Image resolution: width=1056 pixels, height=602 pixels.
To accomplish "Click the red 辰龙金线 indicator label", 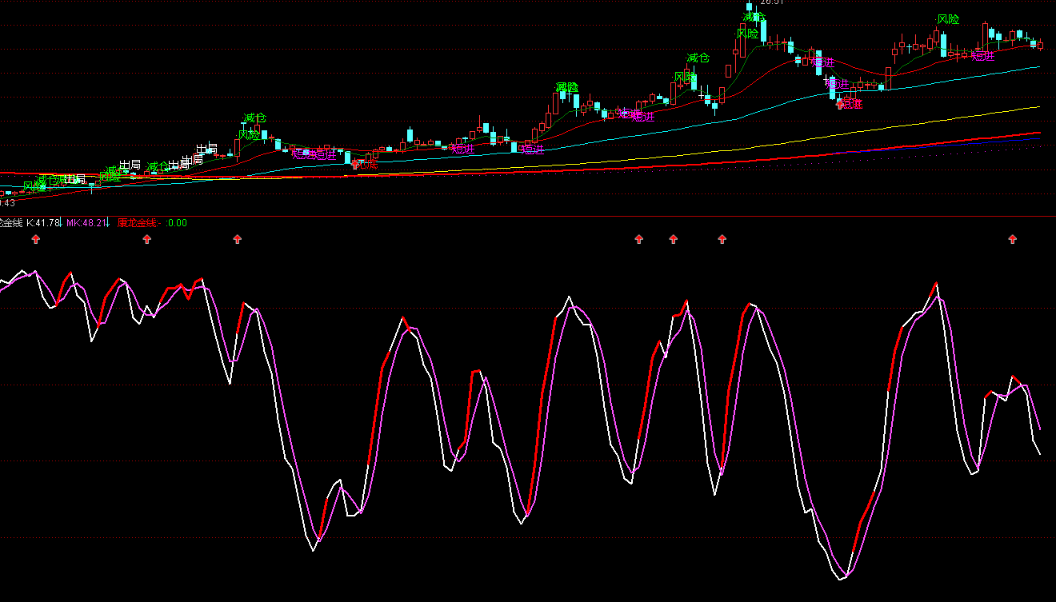I will pos(138,223).
